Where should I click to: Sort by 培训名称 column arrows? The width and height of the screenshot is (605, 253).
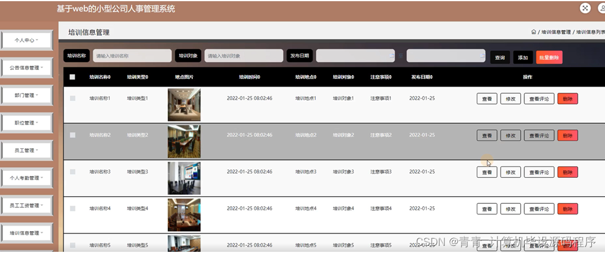(x=110, y=77)
